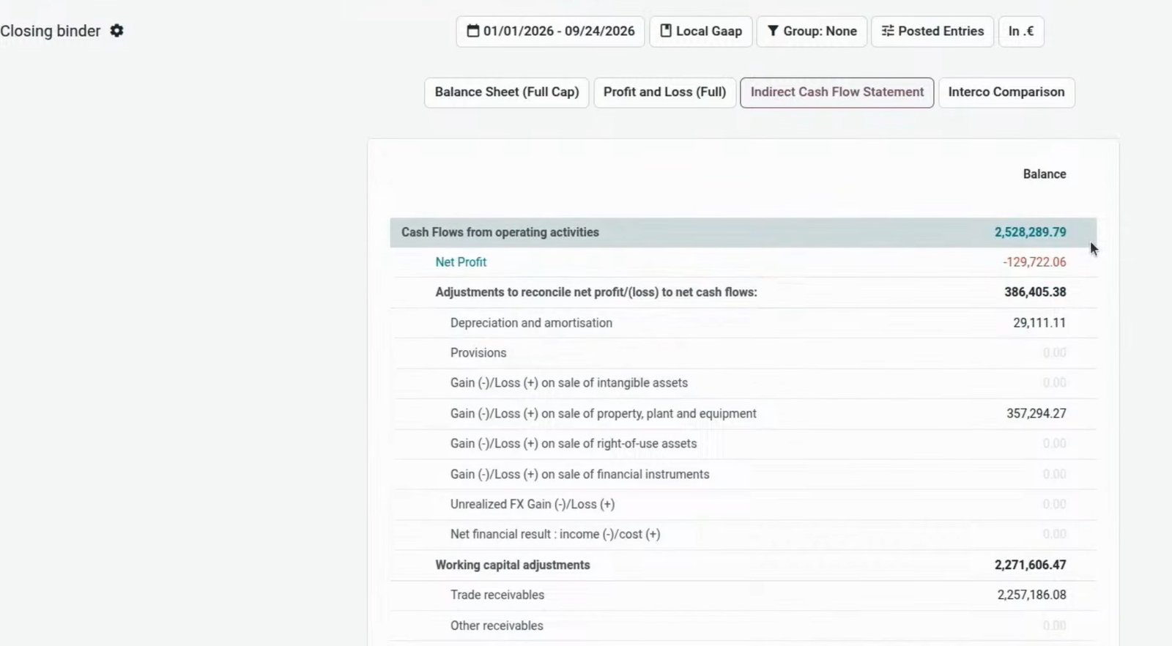Click the Cash Flows from operating activities row

point(743,232)
